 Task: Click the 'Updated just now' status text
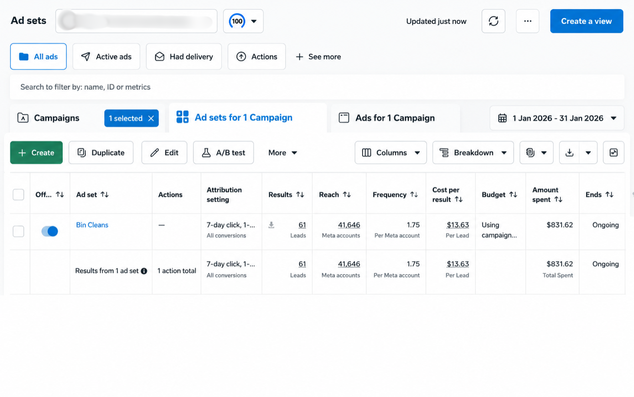coord(436,21)
